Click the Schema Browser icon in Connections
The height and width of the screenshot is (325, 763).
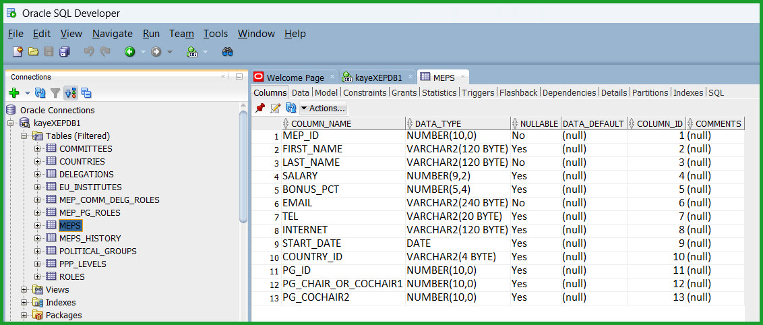(x=71, y=93)
